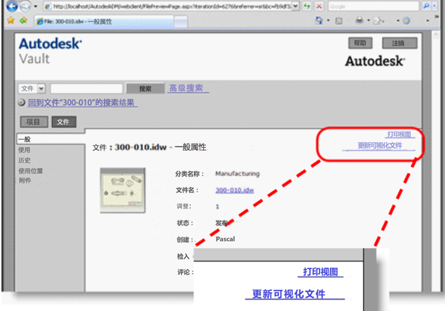445x311 pixels.
Task: Click the Add to Favorites icon
Action: (23, 20)
